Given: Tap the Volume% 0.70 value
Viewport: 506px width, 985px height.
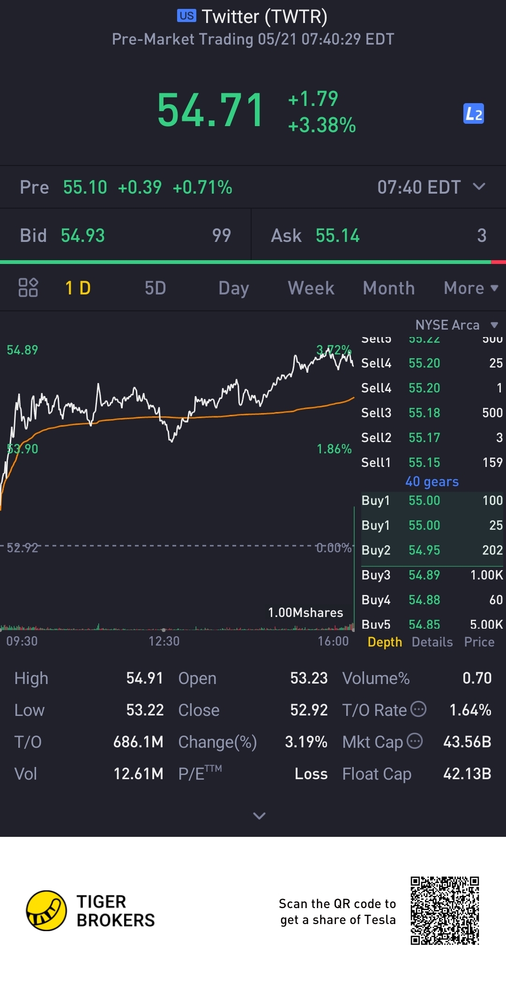Looking at the screenshot, I should 477,678.
